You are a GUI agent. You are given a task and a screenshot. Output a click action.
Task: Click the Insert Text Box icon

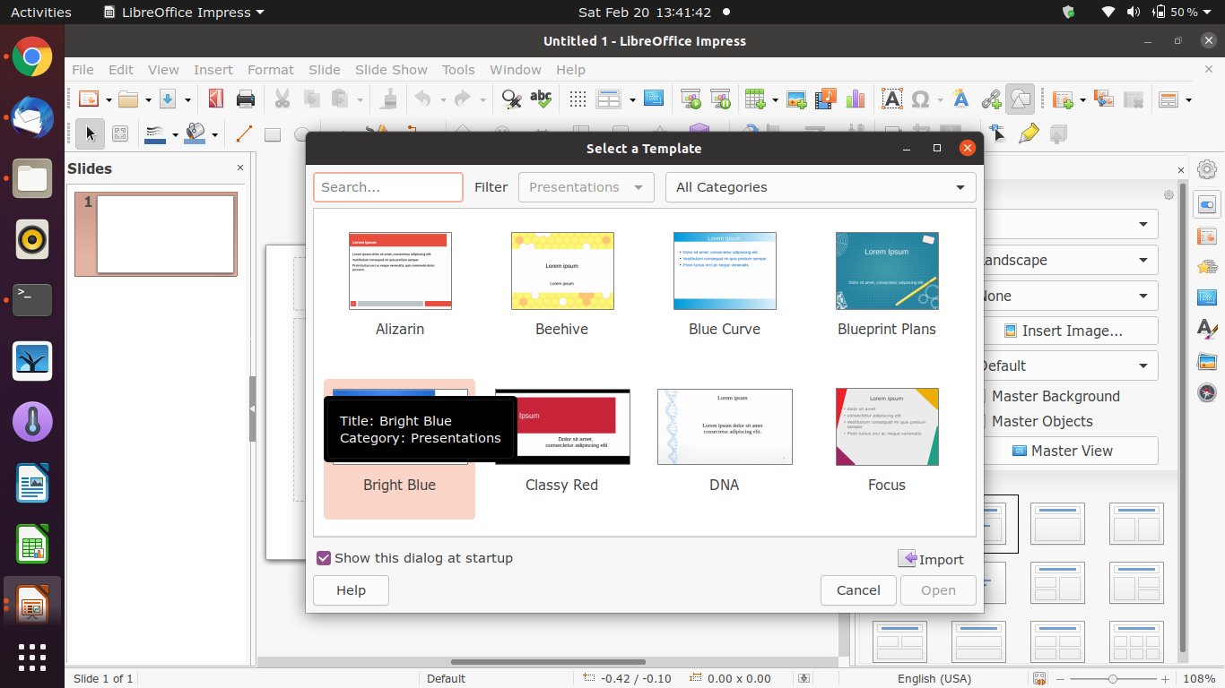tap(891, 99)
